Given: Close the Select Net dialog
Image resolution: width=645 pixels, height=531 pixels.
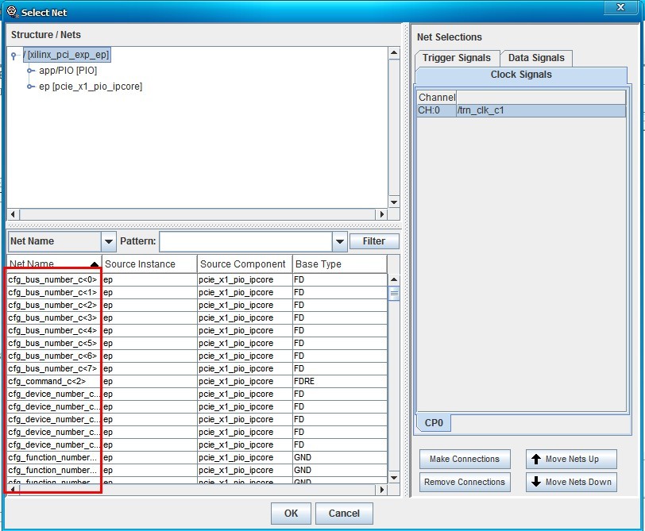Looking at the screenshot, I should point(621,7).
